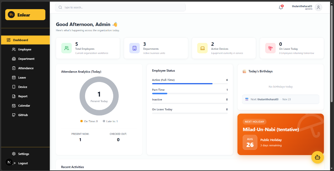Click the Settings gear icon in sidebar
Image resolution: width=334 pixels, height=171 pixels.
point(14,154)
